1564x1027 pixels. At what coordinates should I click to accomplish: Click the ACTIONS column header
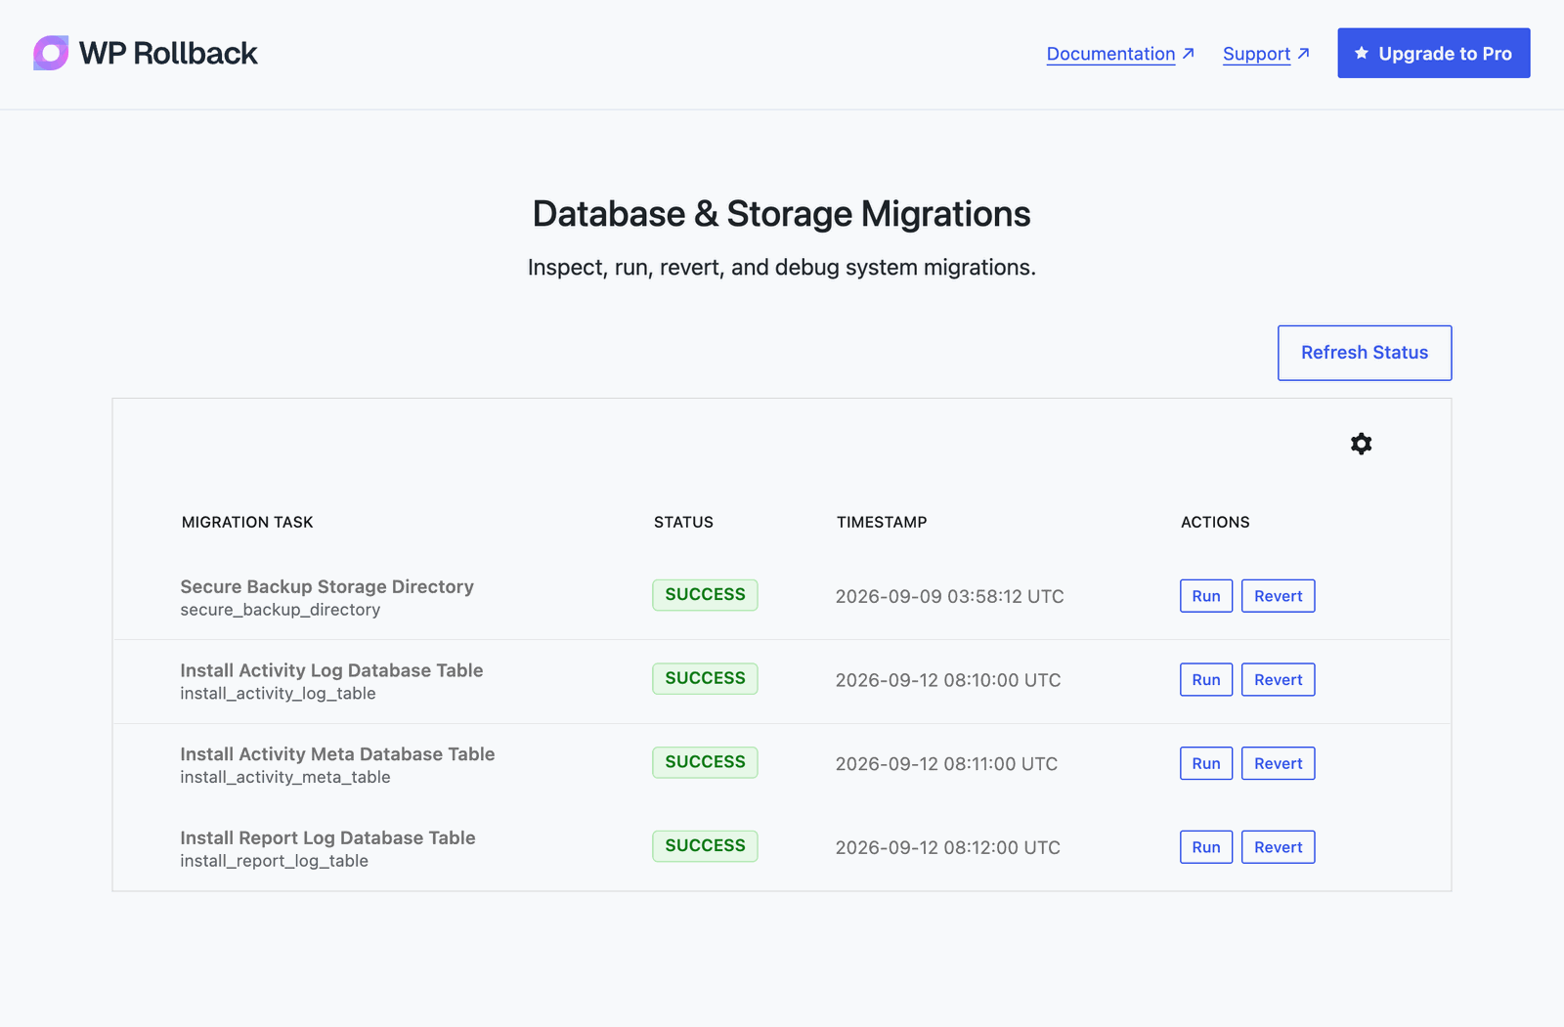click(x=1215, y=522)
